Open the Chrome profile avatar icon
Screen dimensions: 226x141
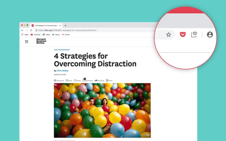(210, 35)
